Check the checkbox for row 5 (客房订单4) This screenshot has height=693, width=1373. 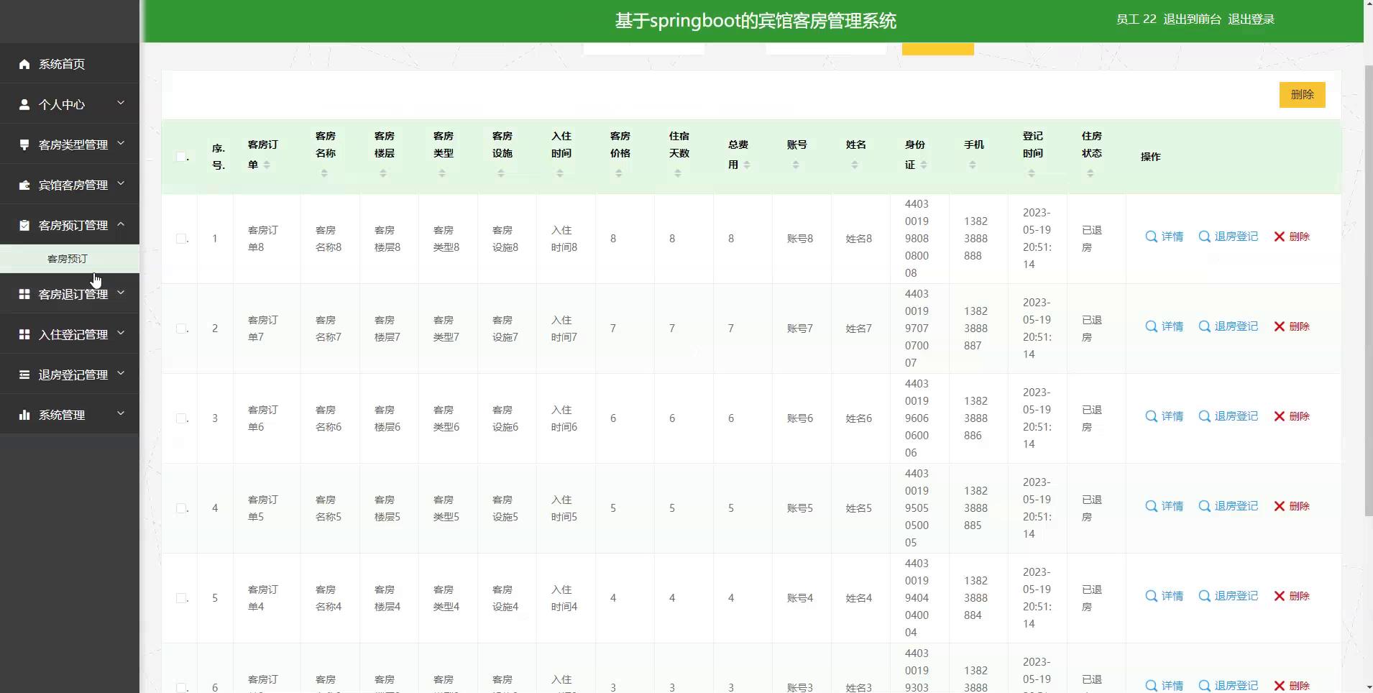point(181,598)
